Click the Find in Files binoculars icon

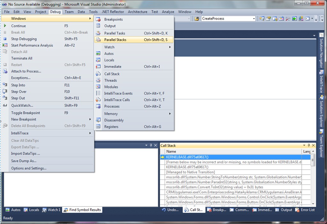tap(196, 19)
